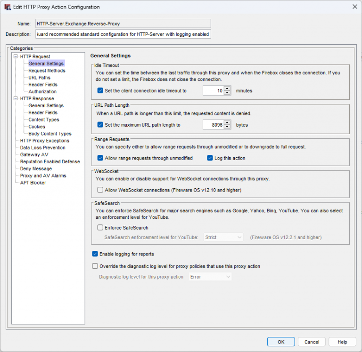Decrease maximum URL path length value

(227, 127)
